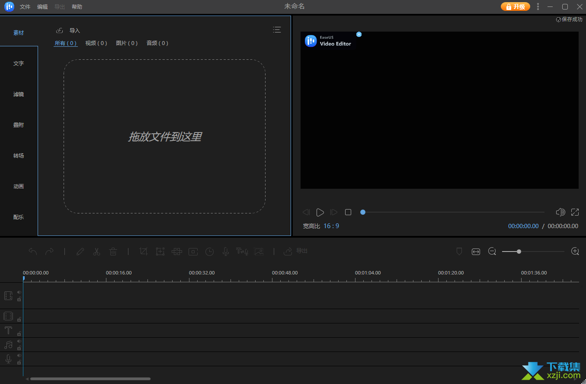Open the 帮助 menu
The image size is (586, 384).
click(x=77, y=7)
